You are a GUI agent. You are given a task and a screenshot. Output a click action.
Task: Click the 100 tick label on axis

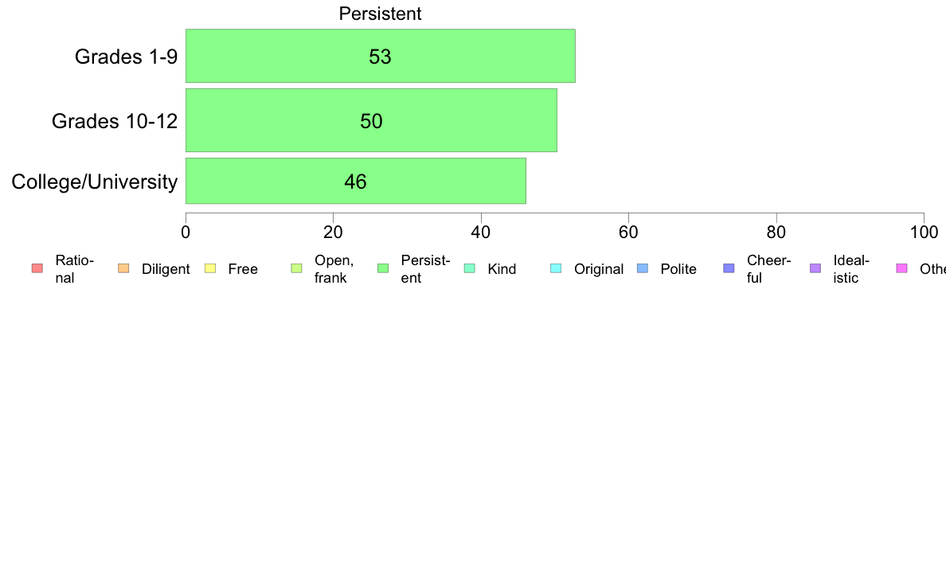click(924, 232)
